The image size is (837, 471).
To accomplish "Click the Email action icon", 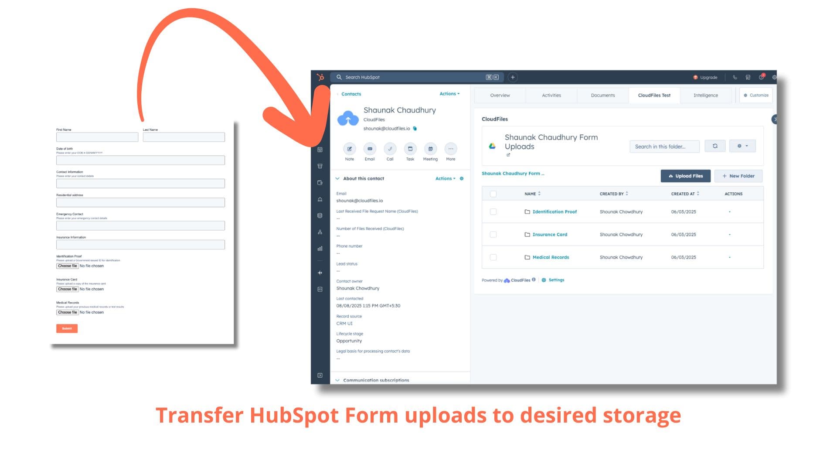I will (370, 149).
